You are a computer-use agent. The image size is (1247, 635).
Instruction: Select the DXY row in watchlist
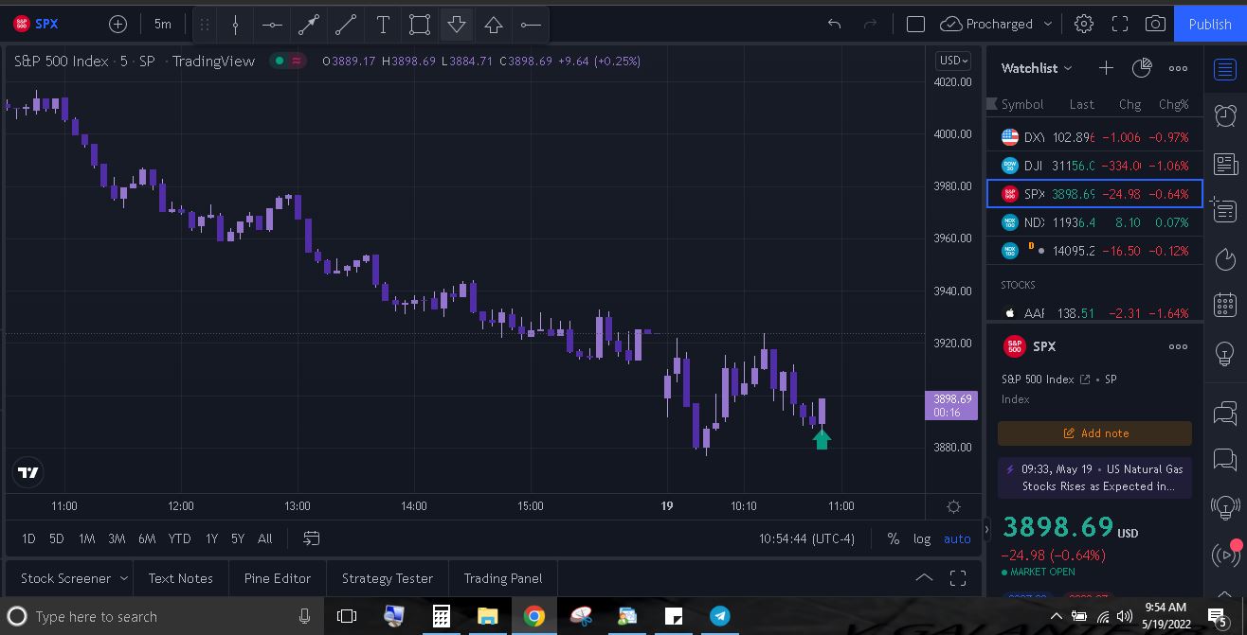tap(1094, 137)
